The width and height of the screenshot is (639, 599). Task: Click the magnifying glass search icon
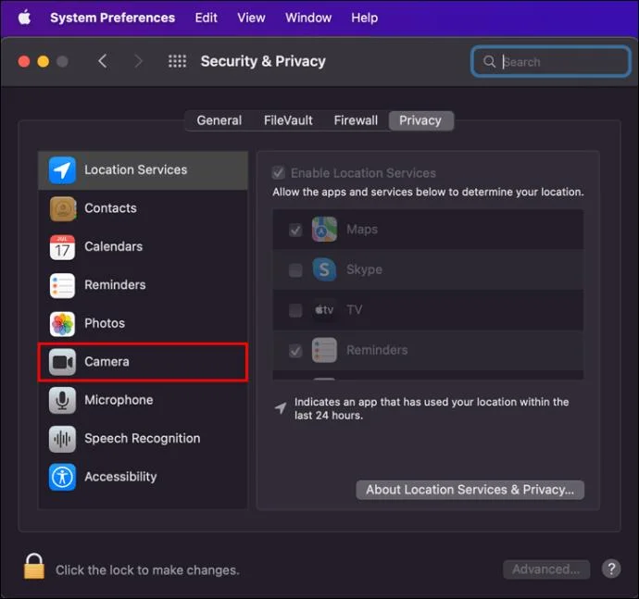click(x=489, y=62)
